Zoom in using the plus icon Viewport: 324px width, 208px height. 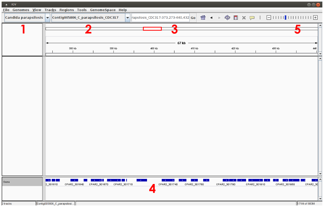click(315, 18)
